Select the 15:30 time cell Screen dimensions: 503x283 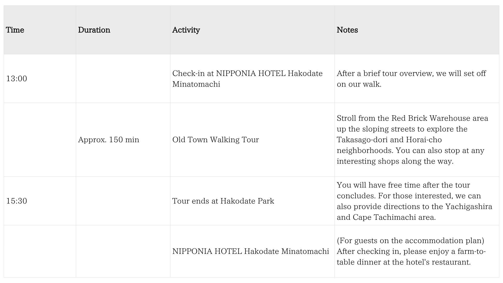point(17,201)
